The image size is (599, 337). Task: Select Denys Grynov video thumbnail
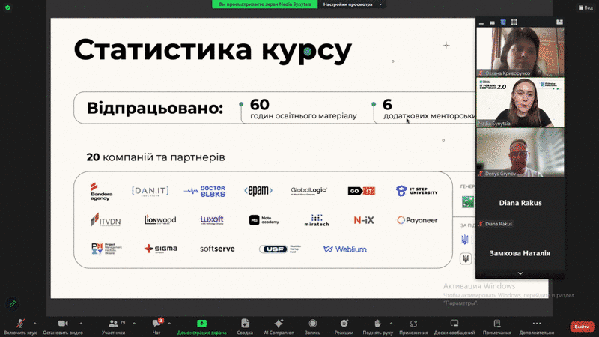pos(520,153)
